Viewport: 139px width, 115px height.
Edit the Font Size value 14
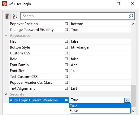[100, 71]
